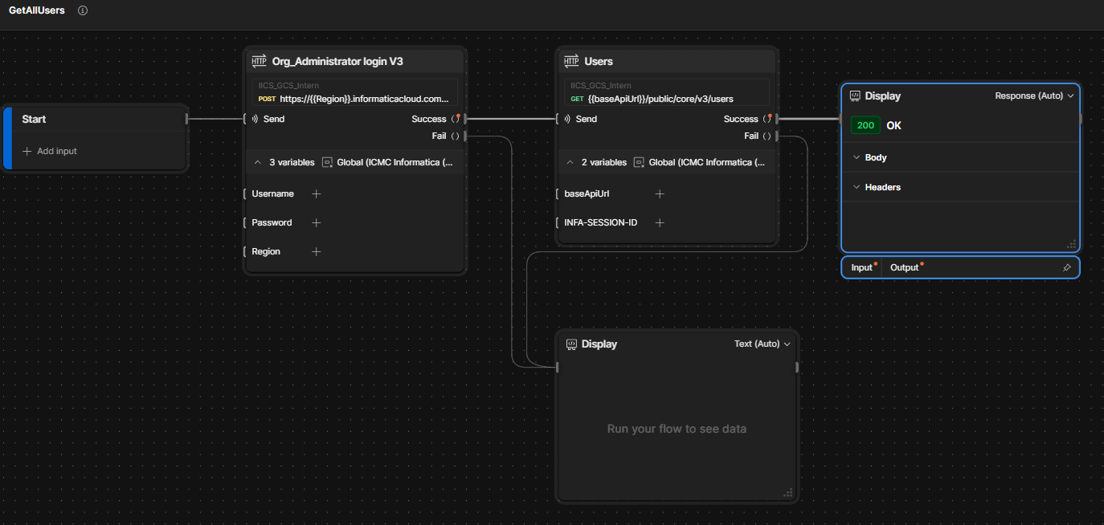Open Text (Auto) dropdown on Display block
This screenshot has width=1104, height=525.
click(762, 344)
